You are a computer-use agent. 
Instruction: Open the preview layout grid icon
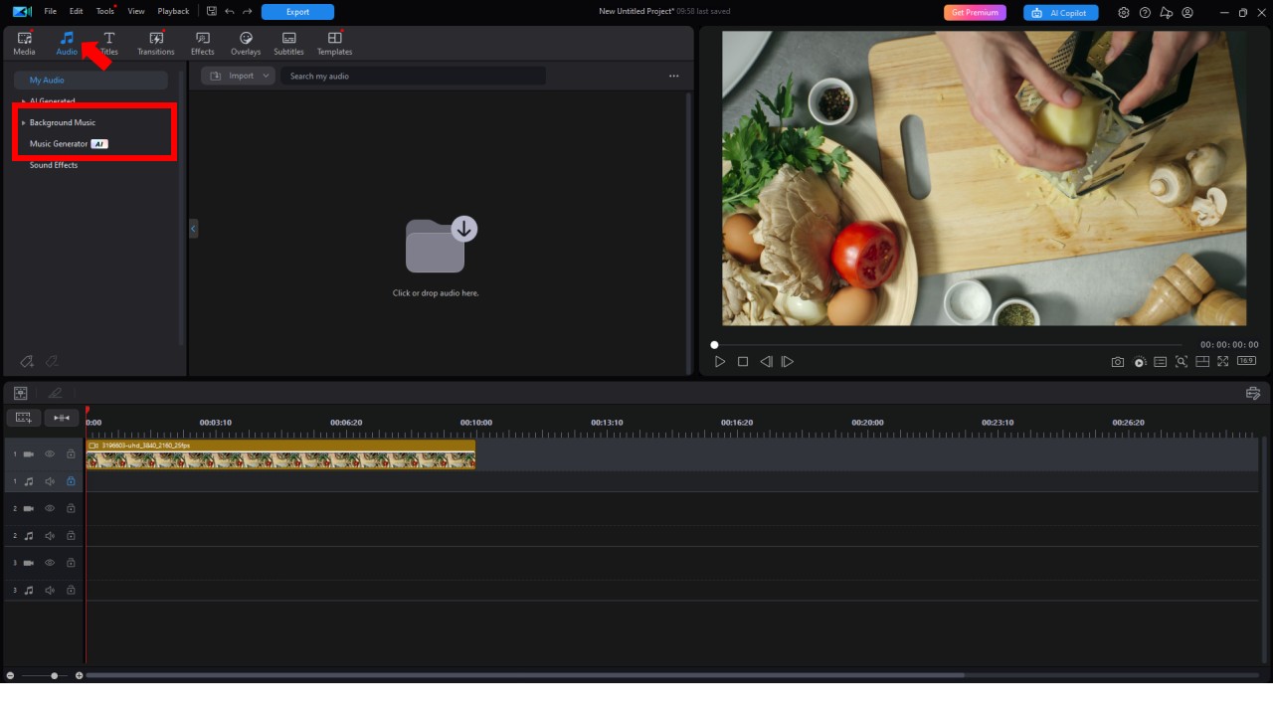(x=1202, y=362)
